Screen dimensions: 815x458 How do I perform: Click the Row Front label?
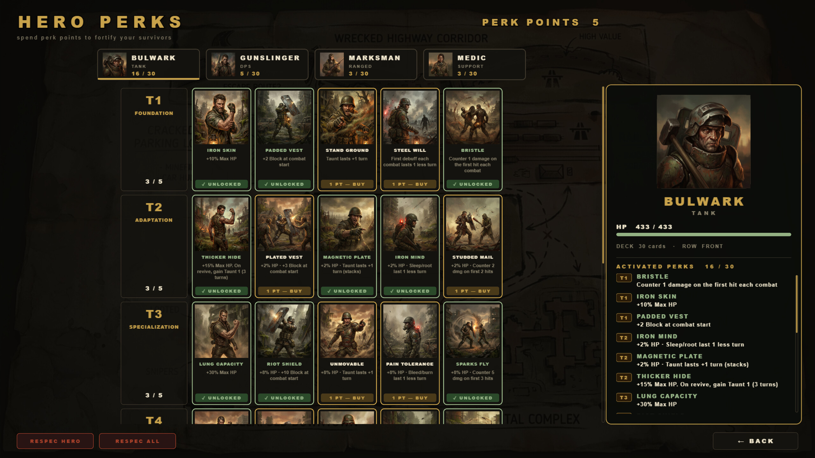(702, 246)
